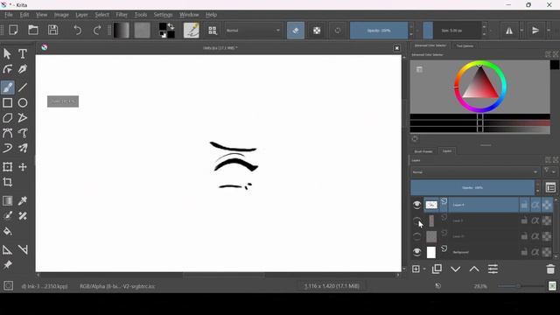Open an existing file from toolbar
The width and height of the screenshot is (560, 315).
(x=33, y=30)
